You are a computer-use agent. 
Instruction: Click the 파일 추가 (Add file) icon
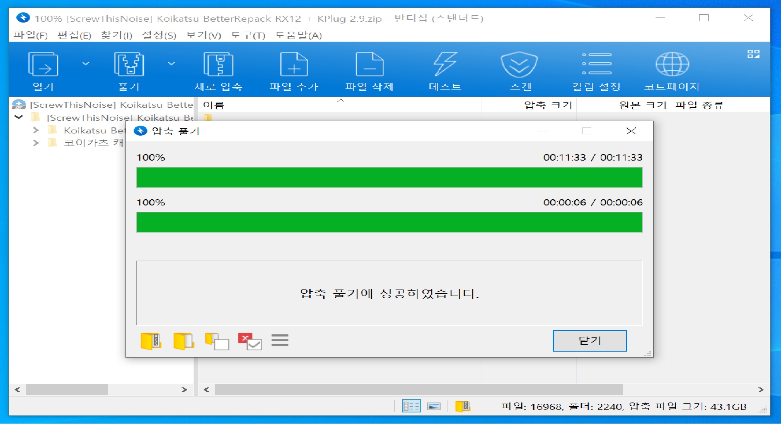point(294,64)
